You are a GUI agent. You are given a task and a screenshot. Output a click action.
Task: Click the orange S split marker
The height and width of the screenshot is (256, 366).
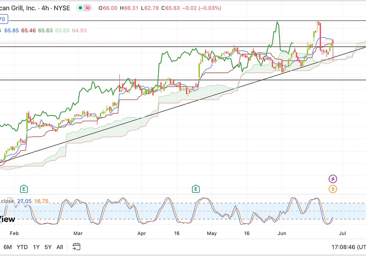333,189
